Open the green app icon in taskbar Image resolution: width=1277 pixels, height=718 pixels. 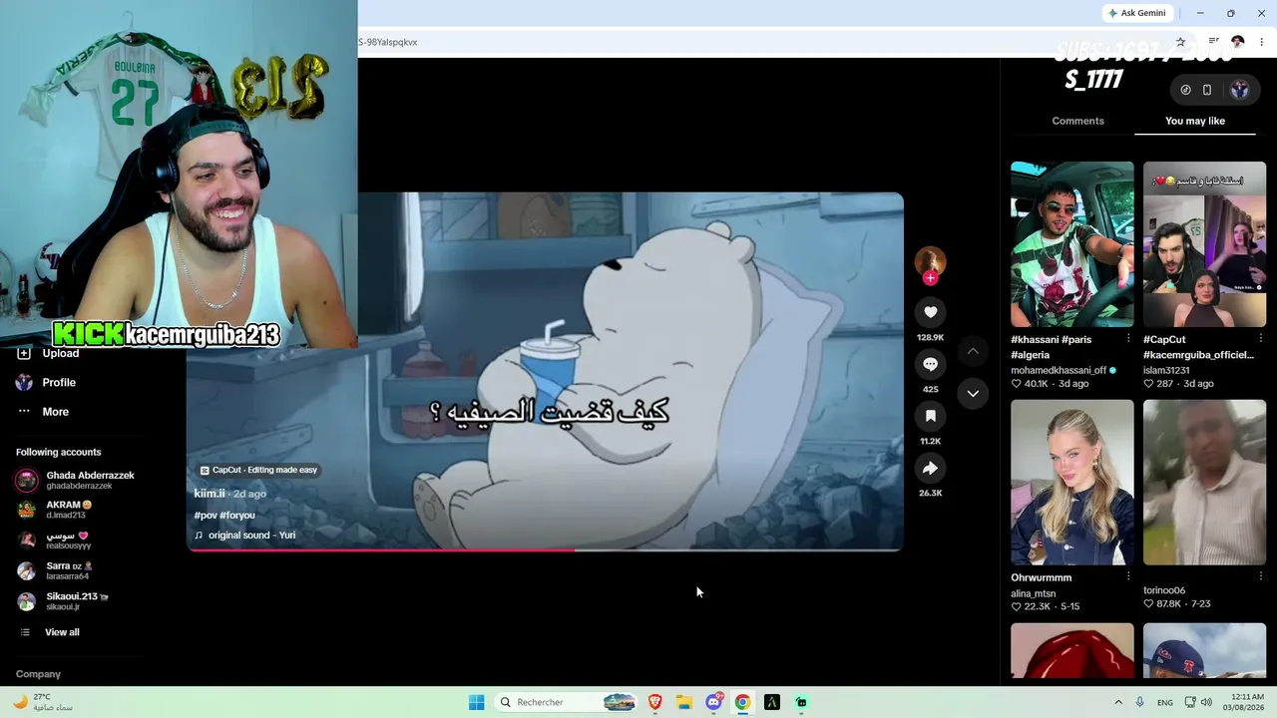(x=801, y=702)
